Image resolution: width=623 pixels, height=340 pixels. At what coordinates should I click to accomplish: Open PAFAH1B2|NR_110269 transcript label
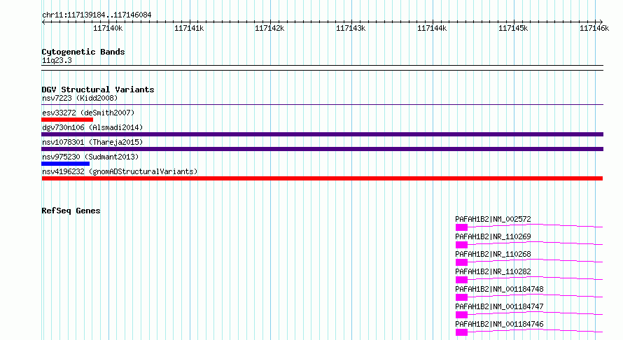point(493,236)
